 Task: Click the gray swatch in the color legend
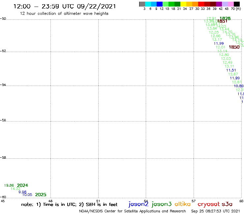pos(142,4)
